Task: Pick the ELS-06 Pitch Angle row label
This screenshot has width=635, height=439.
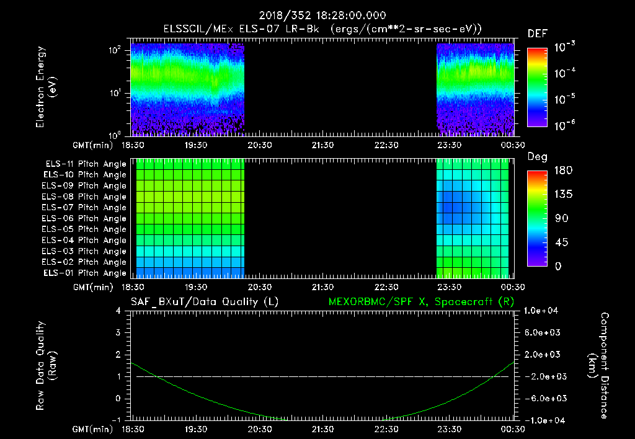Action: [x=84, y=219]
